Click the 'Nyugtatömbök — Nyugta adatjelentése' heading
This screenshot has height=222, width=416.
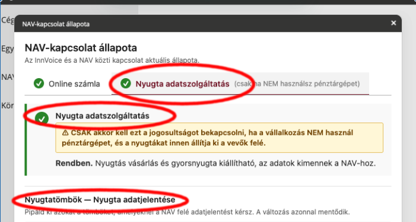(x=100, y=200)
